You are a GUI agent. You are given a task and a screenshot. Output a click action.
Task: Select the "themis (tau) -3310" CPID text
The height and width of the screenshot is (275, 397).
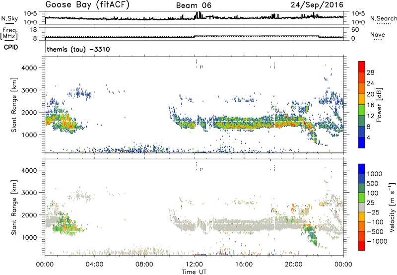coord(78,49)
